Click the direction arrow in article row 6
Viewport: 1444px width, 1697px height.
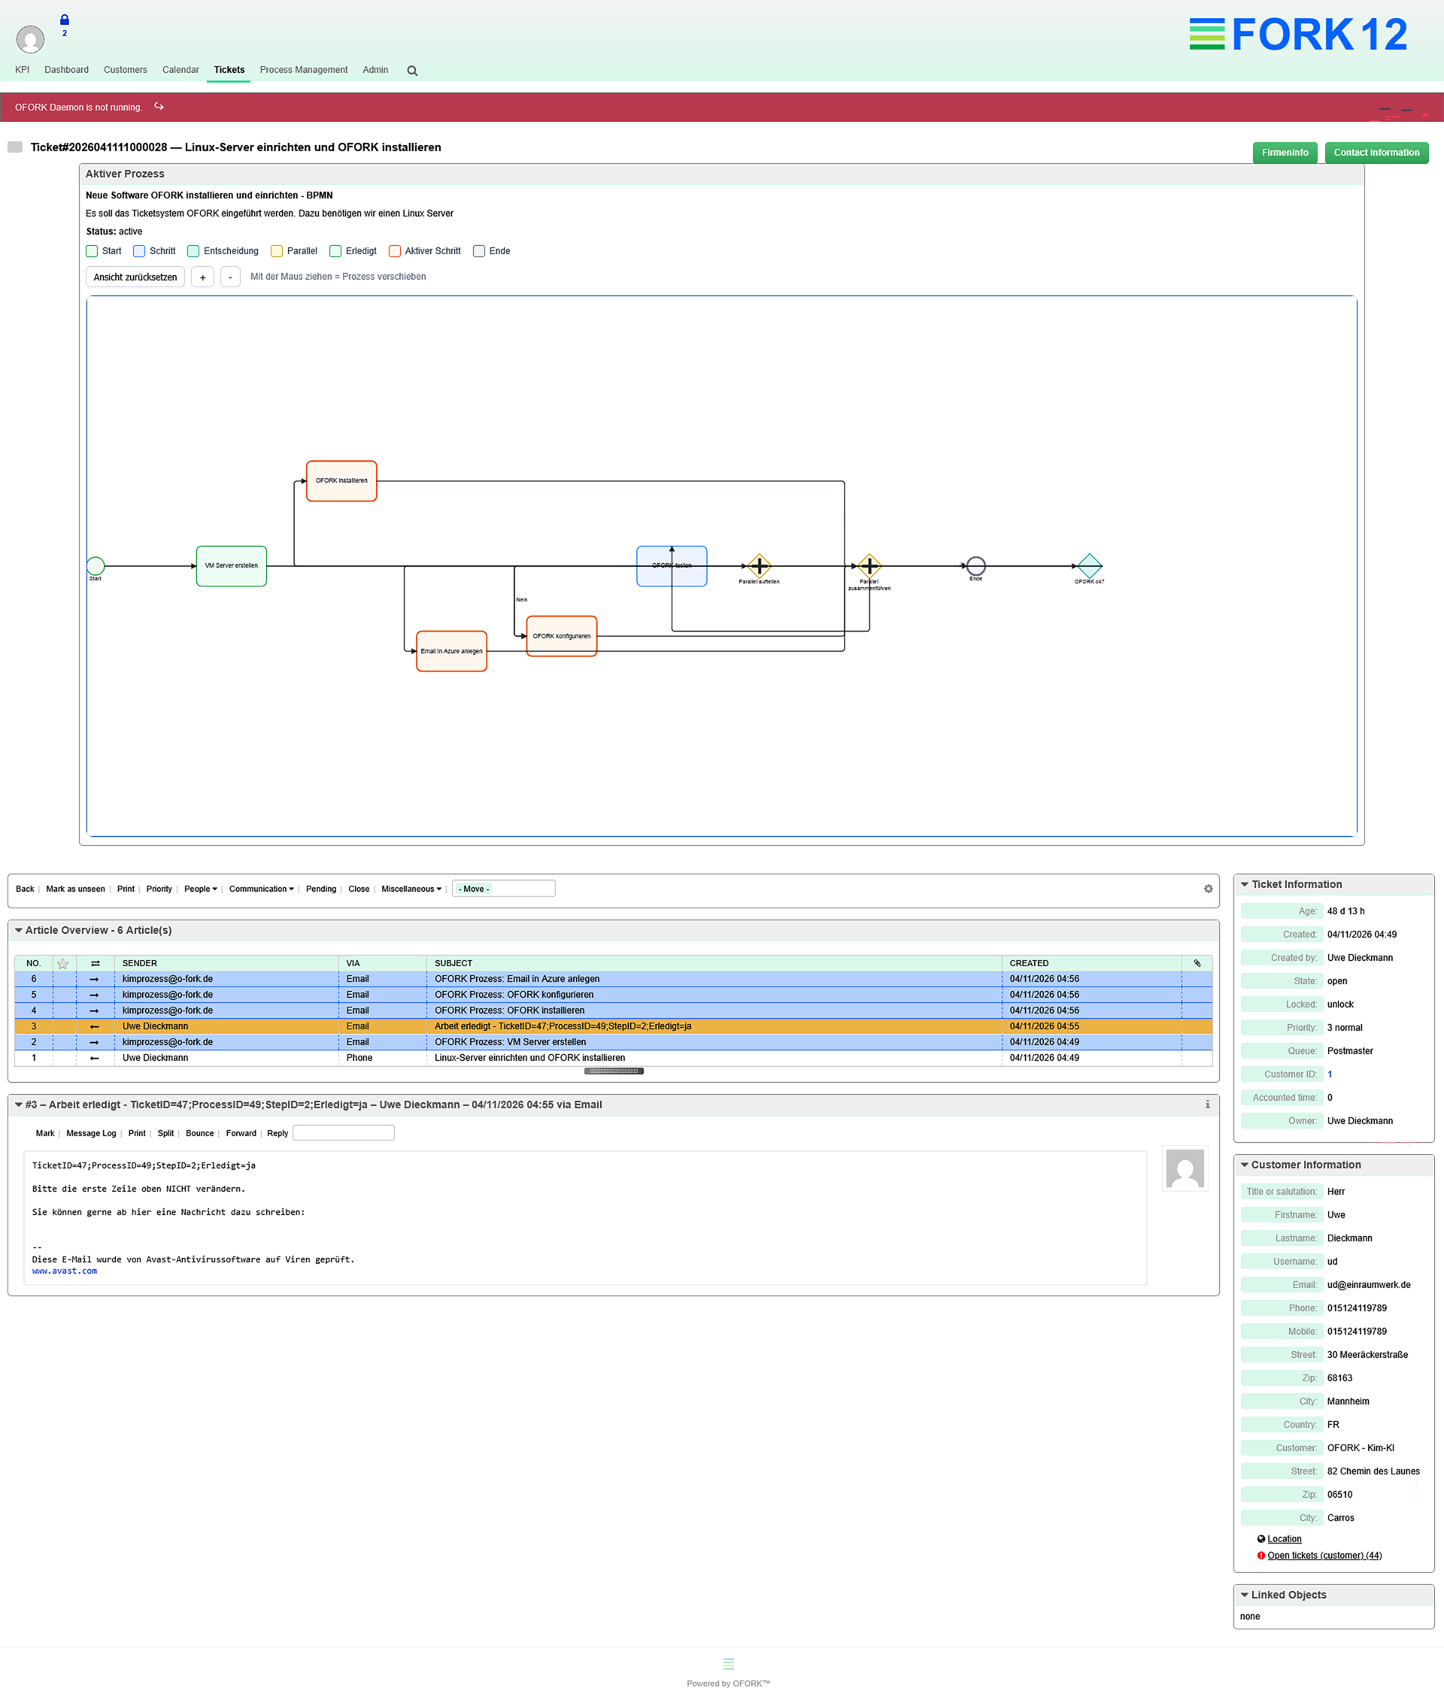[94, 980]
